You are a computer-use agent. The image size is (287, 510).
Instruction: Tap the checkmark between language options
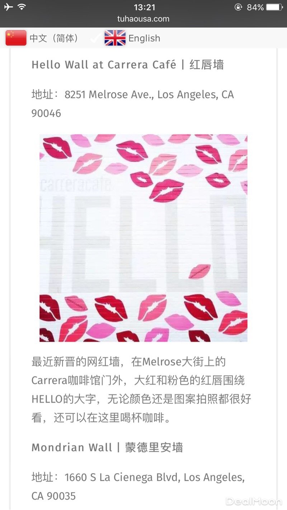tap(95, 38)
